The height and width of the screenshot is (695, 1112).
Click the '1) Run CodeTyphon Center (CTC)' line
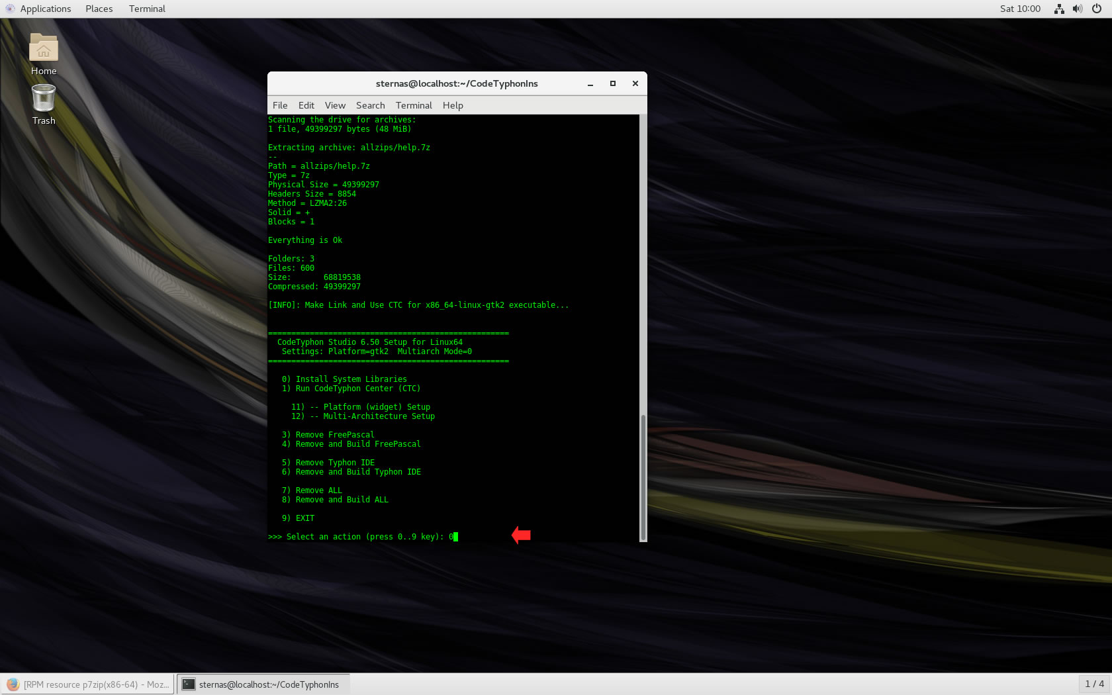pos(351,389)
